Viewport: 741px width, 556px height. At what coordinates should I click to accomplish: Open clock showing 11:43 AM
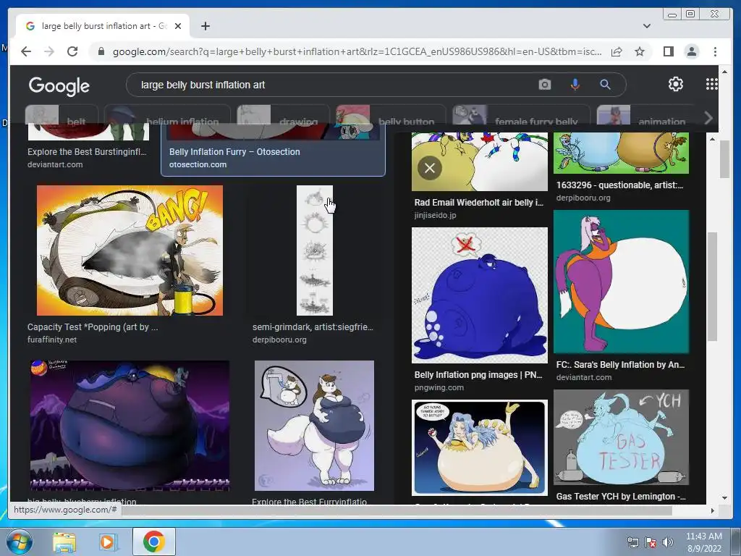click(x=703, y=542)
